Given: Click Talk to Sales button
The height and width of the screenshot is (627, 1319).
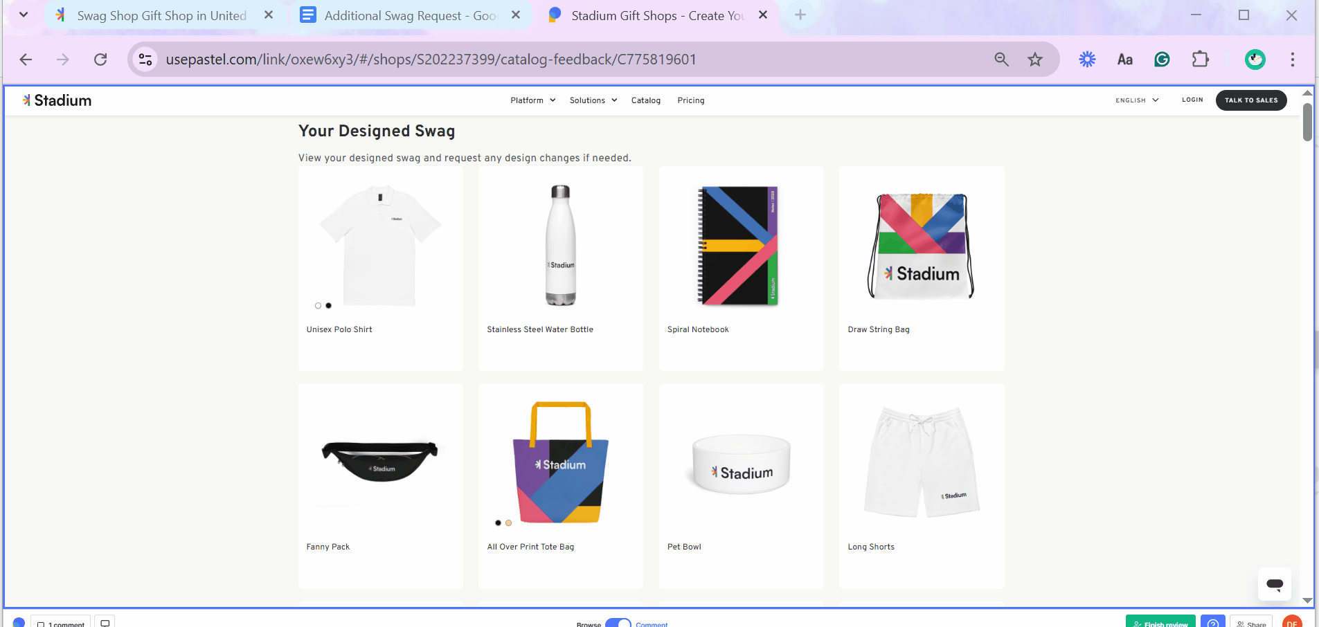Looking at the screenshot, I should coord(1251,100).
